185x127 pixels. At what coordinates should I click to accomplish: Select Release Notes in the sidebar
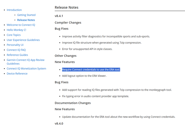[x=26, y=20]
